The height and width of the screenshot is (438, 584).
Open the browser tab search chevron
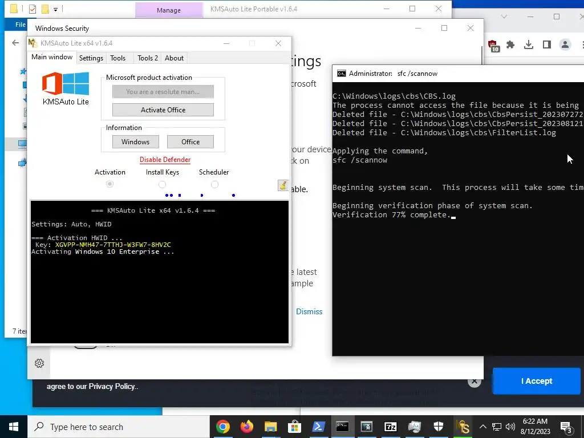point(504,17)
